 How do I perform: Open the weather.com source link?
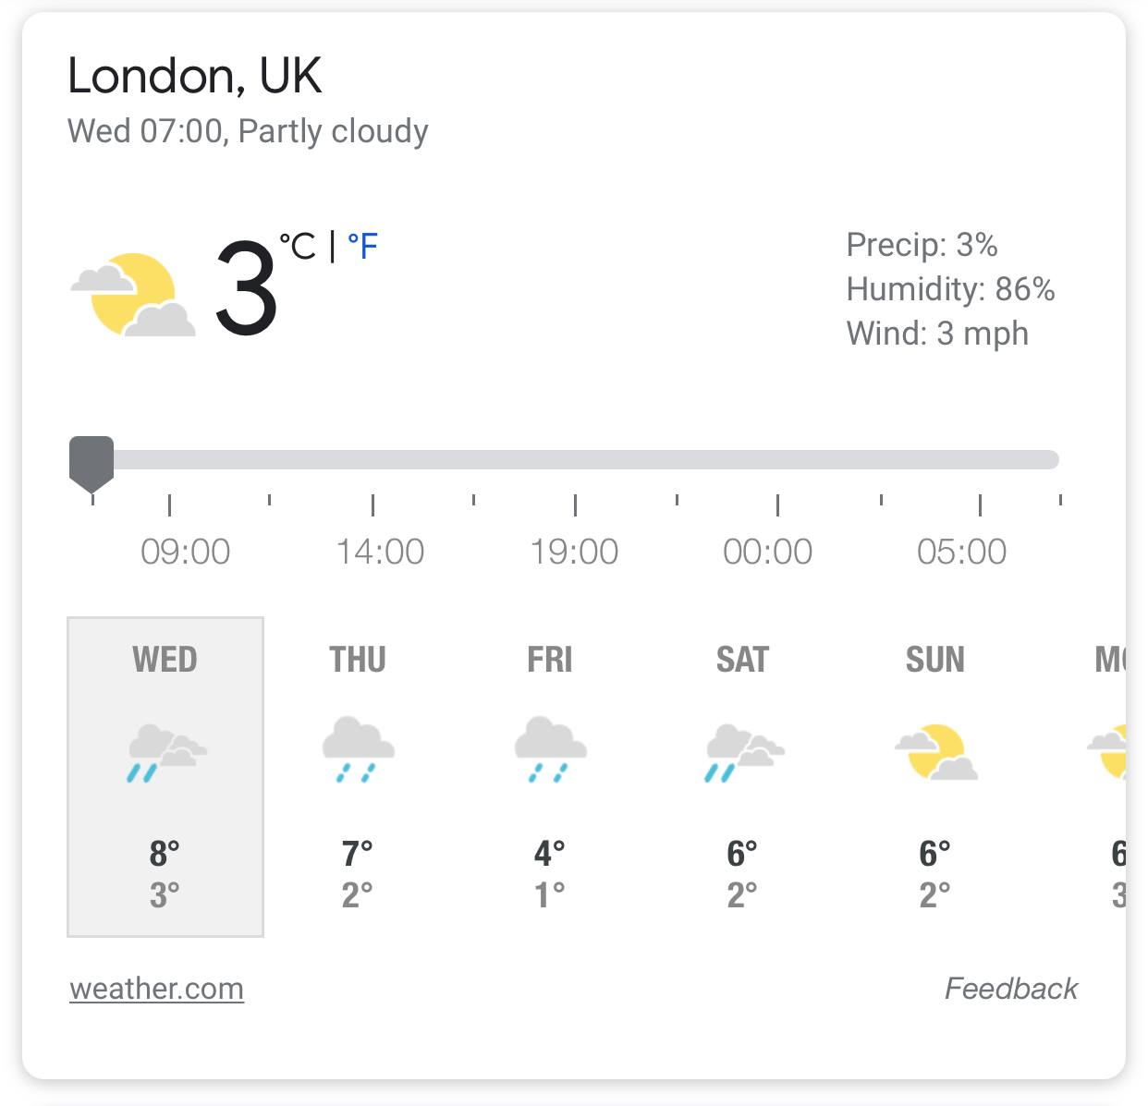tap(156, 989)
